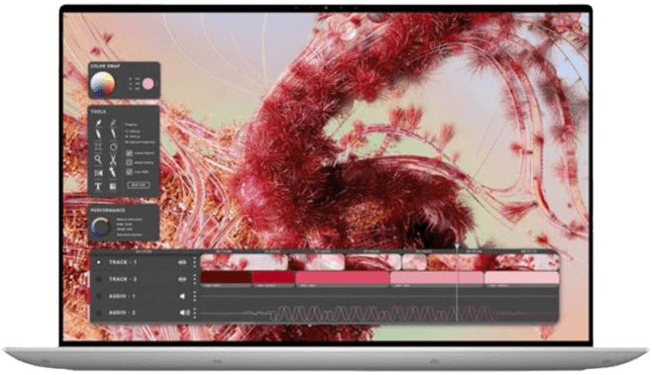
Task: Select the brush tool in Tools panel
Action: (x=98, y=124)
